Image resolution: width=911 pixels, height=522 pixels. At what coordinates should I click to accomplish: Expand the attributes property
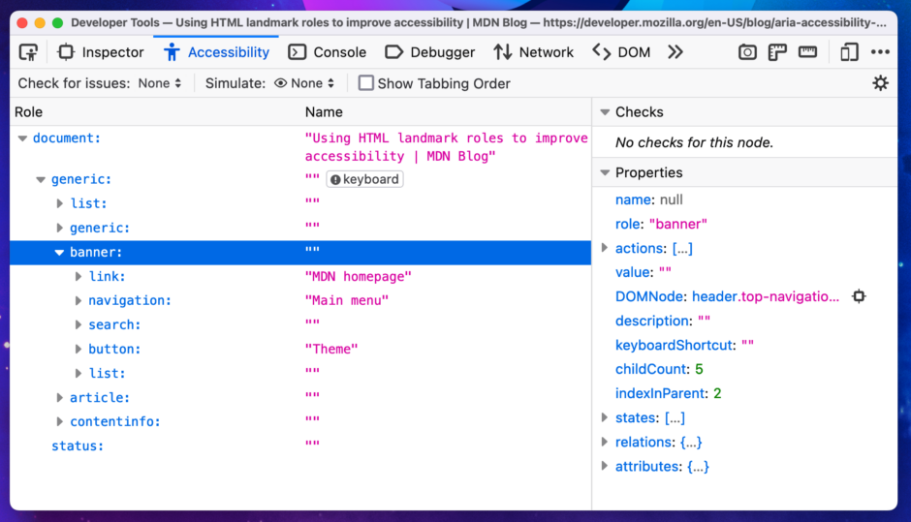tap(604, 466)
